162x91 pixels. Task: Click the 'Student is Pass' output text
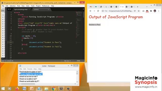[x=94, y=25]
